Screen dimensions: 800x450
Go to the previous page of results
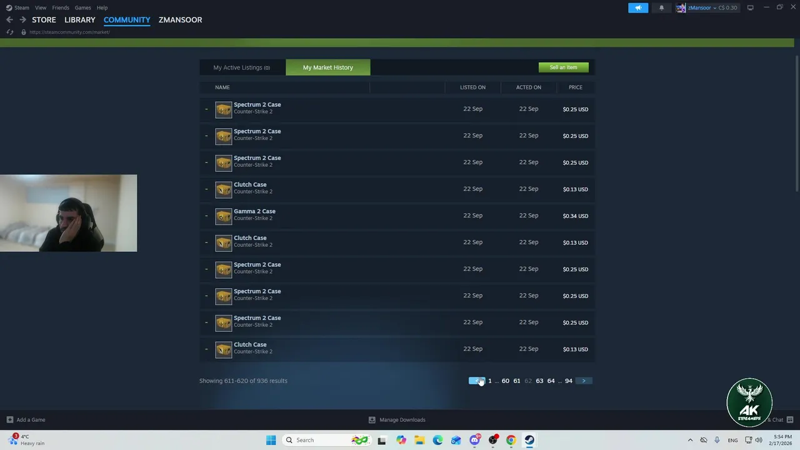click(x=477, y=381)
